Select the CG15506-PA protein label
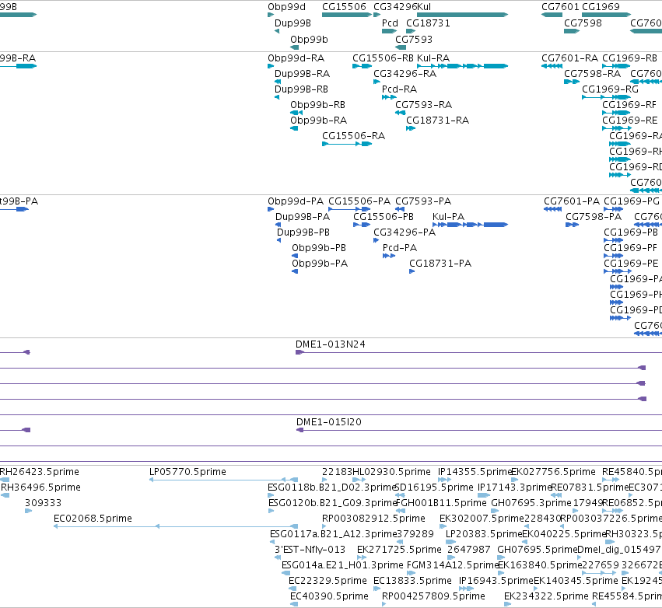Viewport: 662px width, 608px height. 359,201
